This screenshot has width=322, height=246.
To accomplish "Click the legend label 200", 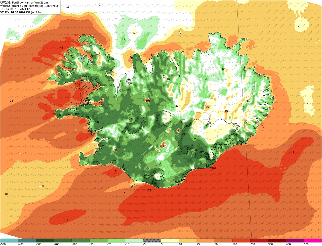I will tap(252, 244).
